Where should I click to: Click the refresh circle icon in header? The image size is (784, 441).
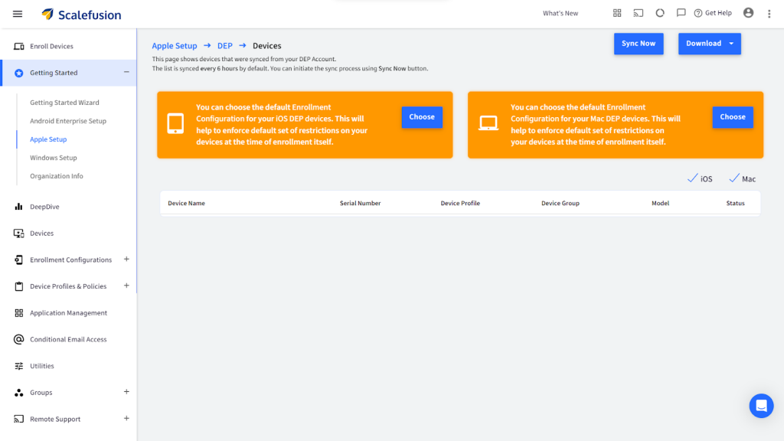pos(659,14)
